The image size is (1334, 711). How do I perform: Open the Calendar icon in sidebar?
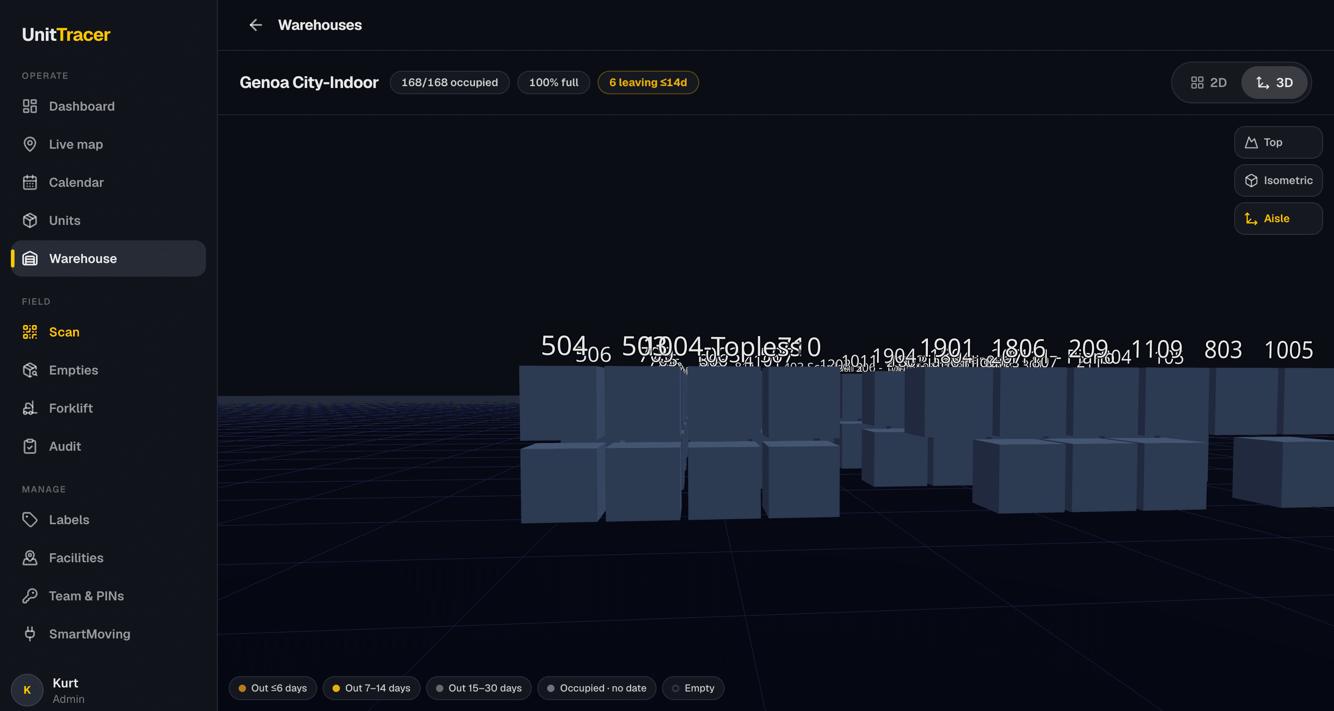tap(30, 182)
